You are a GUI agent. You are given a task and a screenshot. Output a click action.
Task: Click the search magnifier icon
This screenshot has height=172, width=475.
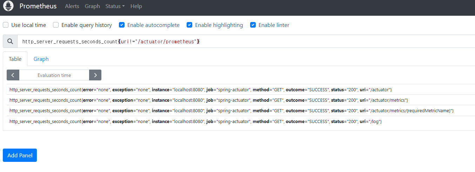point(10,41)
